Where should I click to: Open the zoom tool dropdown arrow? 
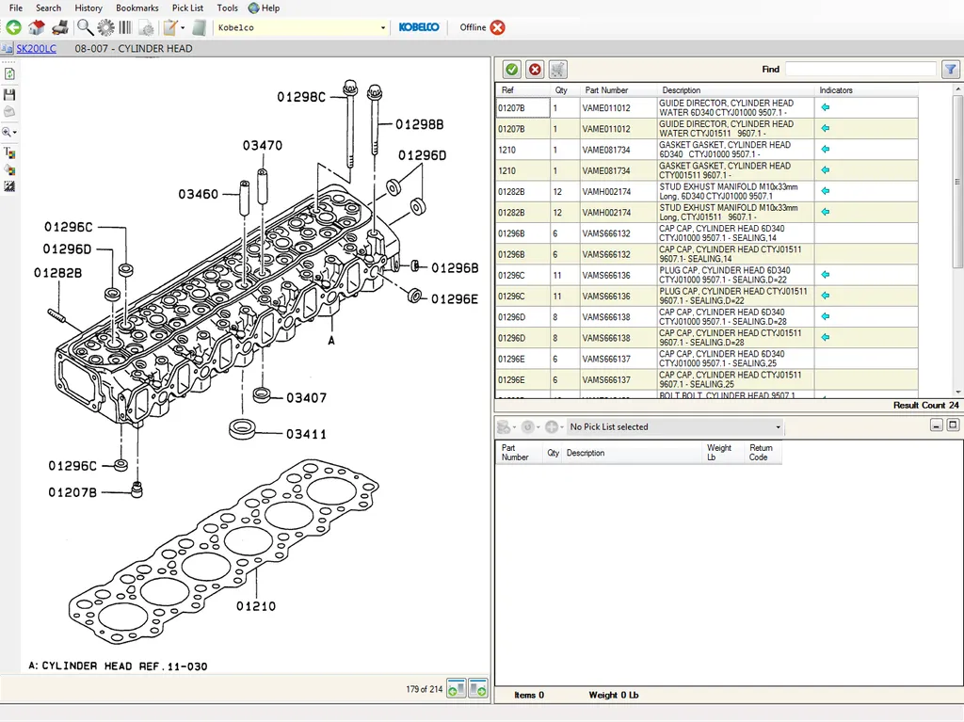(15, 133)
